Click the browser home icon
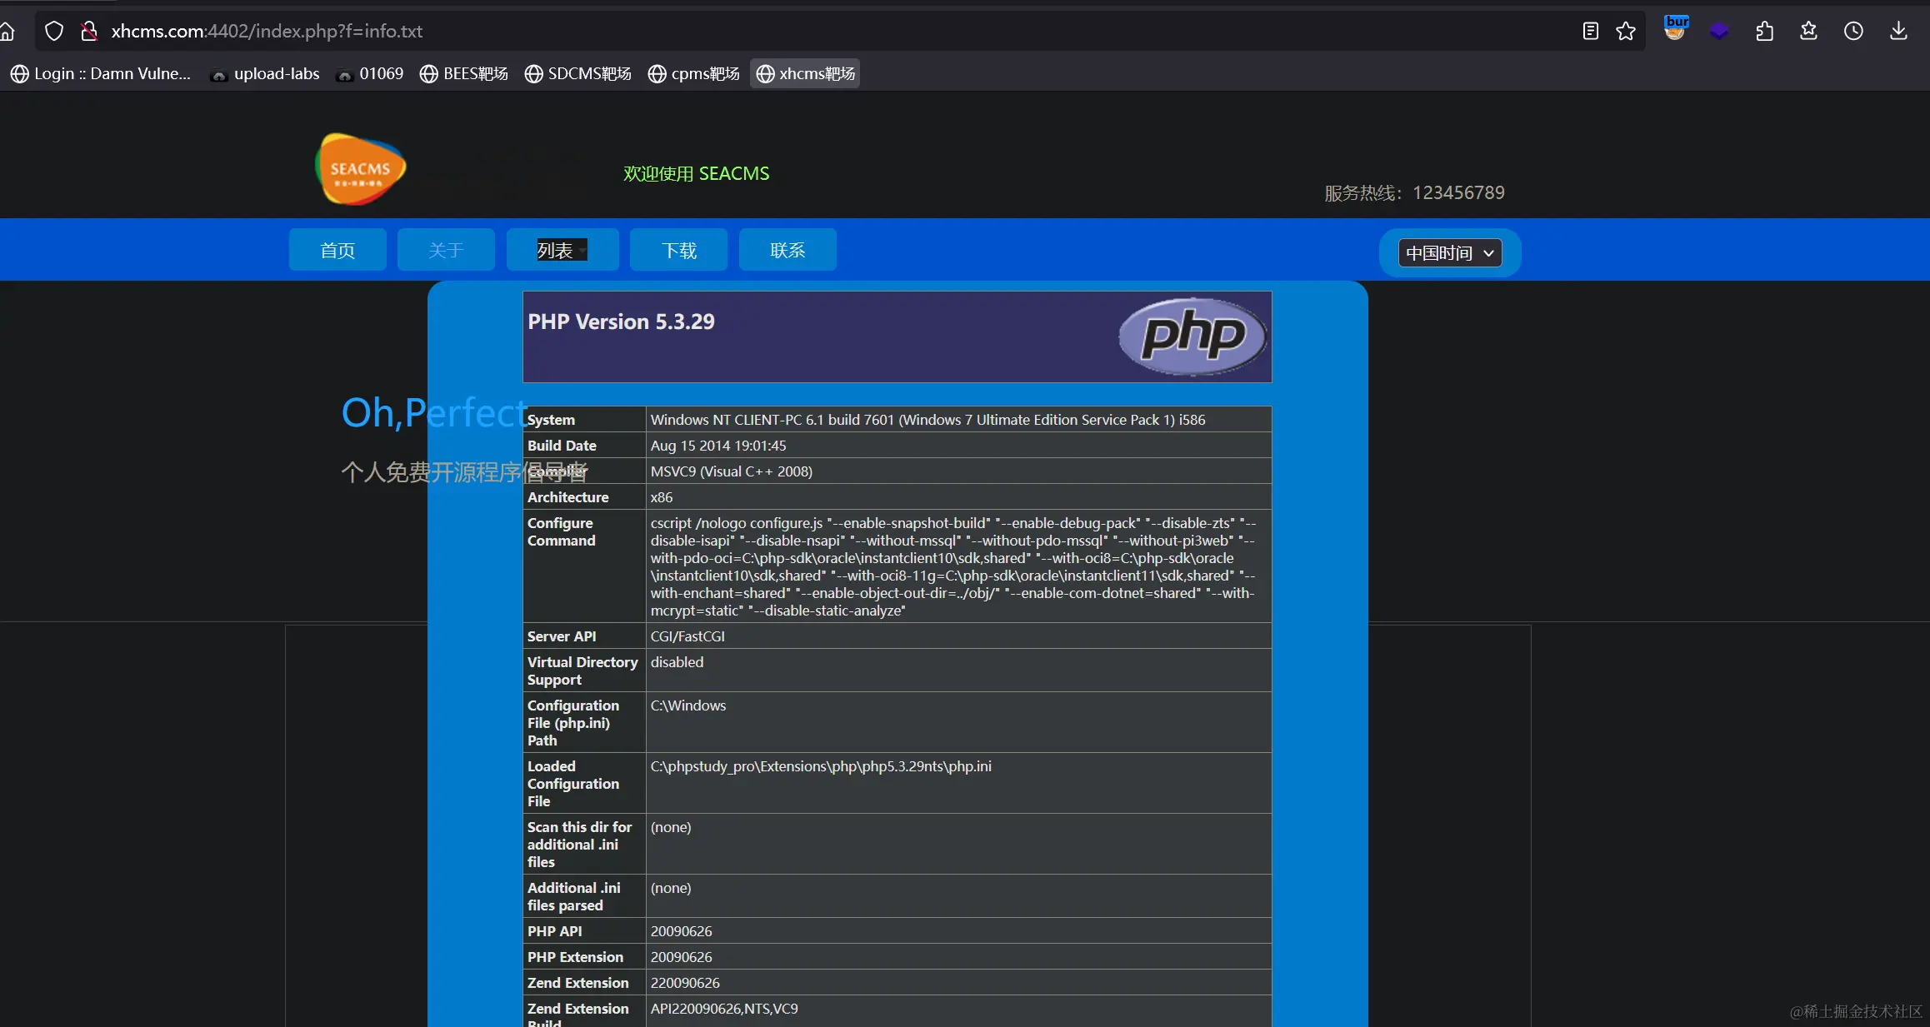 click(x=7, y=32)
